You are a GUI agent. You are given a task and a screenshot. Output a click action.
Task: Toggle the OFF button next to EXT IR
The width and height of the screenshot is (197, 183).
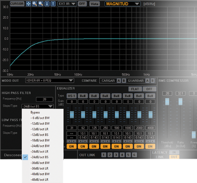(82, 4)
